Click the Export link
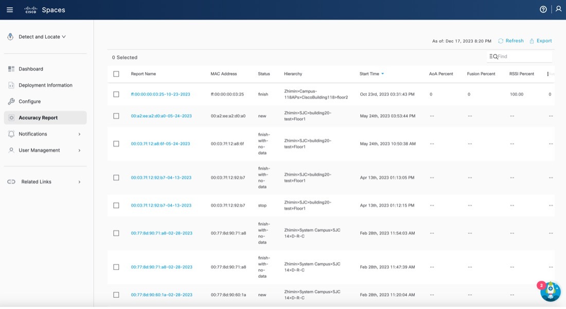Screen dimensions: 566x309 (x=541, y=41)
